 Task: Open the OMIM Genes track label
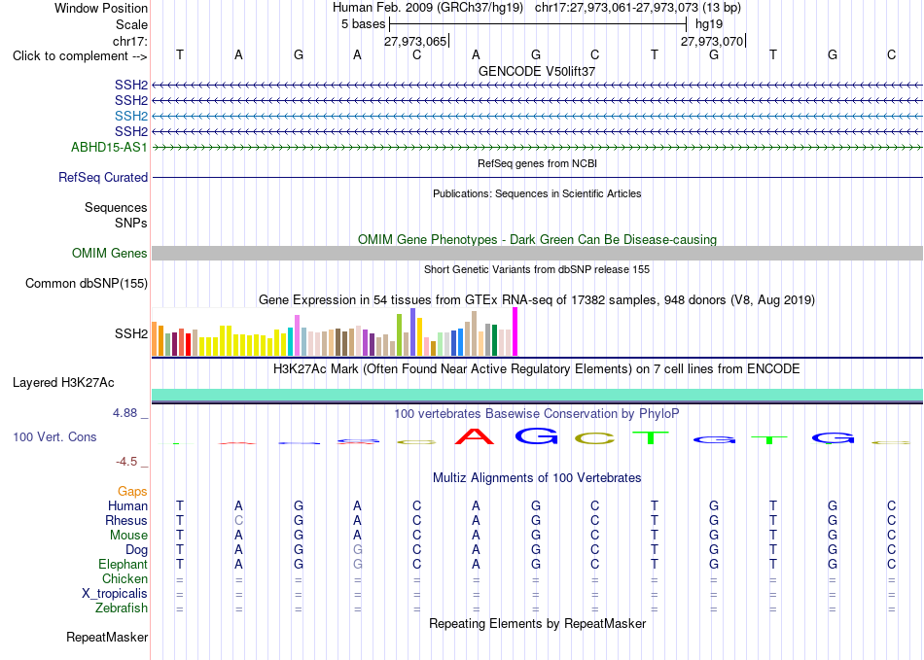pos(109,253)
